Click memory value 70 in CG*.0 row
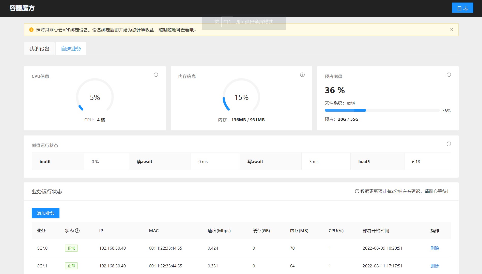 pyautogui.click(x=292, y=248)
